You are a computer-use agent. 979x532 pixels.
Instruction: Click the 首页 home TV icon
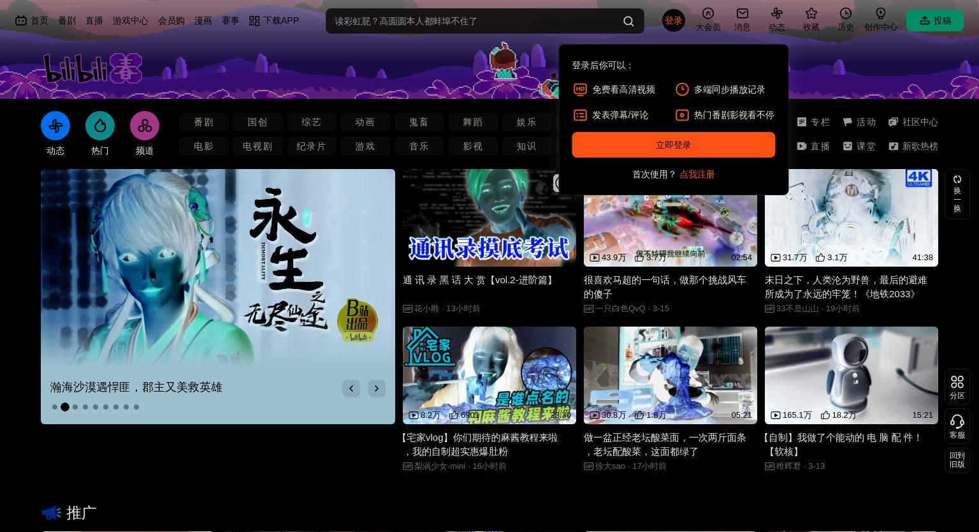point(21,20)
